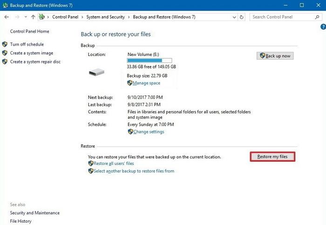Maximize the Backup and Restore window
This screenshot has height=225, width=326.
(x=302, y=5)
